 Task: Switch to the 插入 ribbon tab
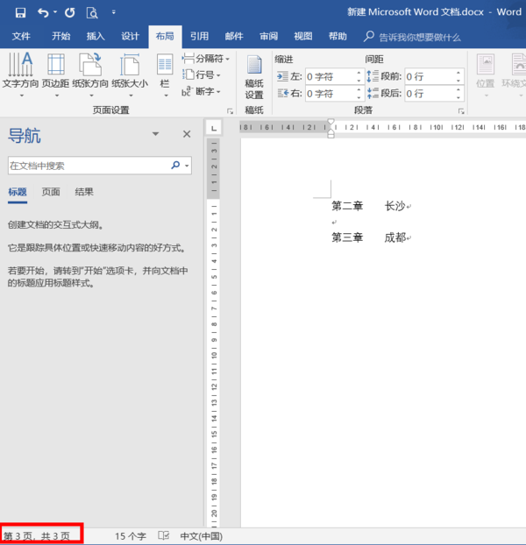(96, 36)
